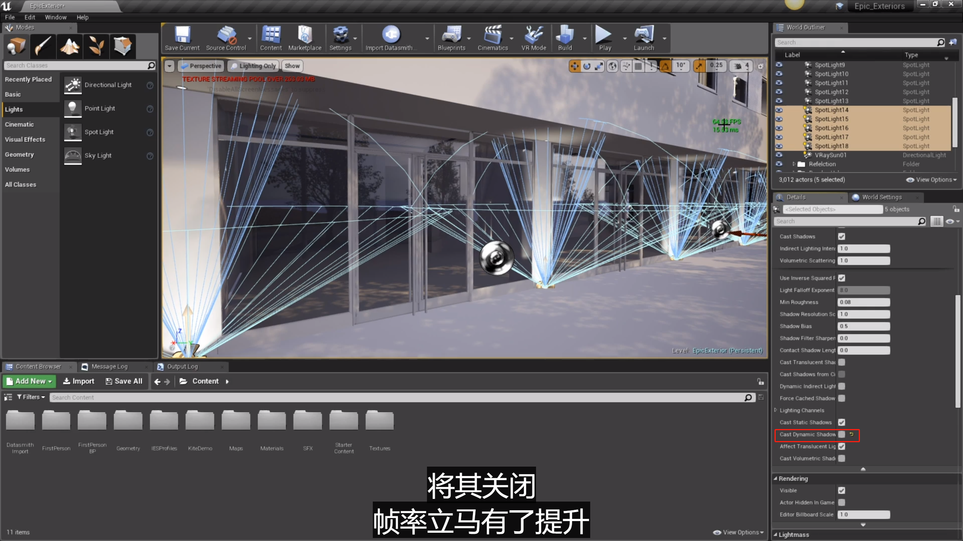
Task: Open the Window menu
Action: [56, 17]
